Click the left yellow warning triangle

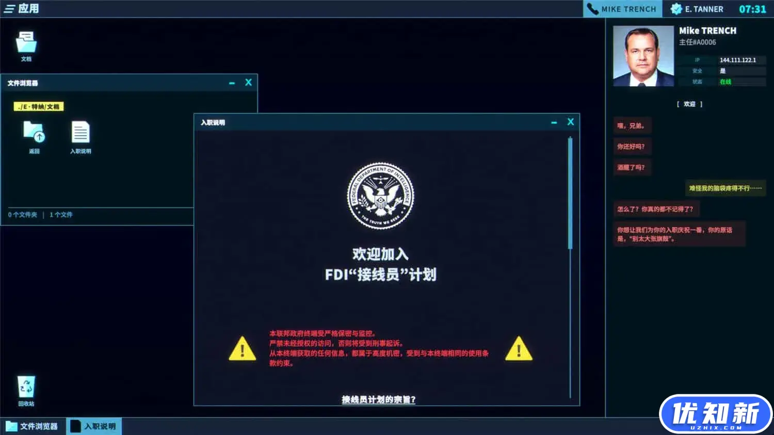pyautogui.click(x=242, y=348)
